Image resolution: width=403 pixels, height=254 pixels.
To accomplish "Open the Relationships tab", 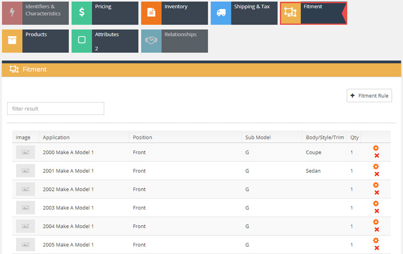I will pos(174,41).
